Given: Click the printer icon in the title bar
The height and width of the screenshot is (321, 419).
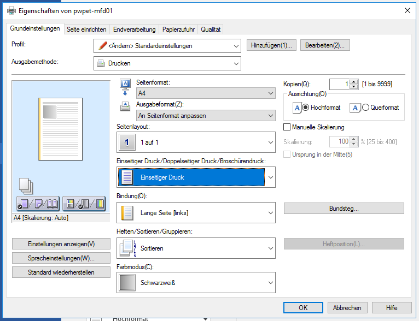Looking at the screenshot, I should 11,10.
